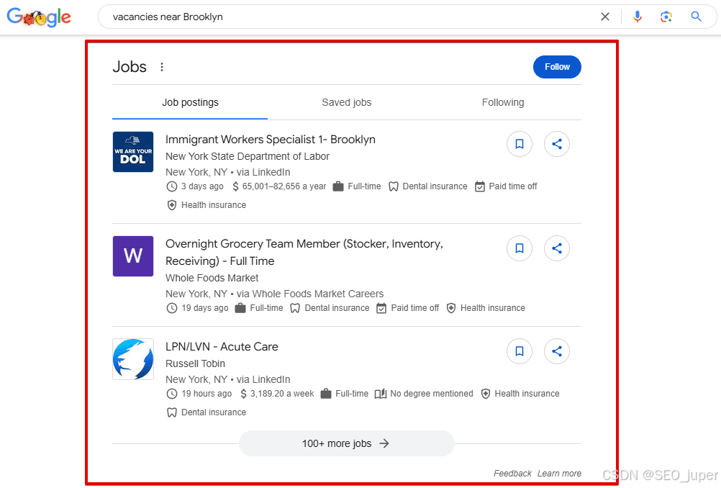Click the Google logo
The image size is (721, 488).
(x=39, y=17)
